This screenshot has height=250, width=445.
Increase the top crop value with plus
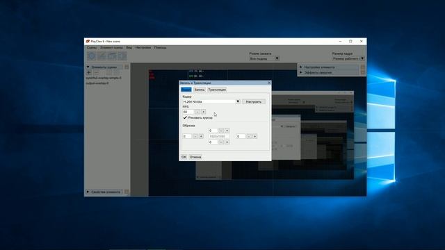pyautogui.click(x=227, y=131)
